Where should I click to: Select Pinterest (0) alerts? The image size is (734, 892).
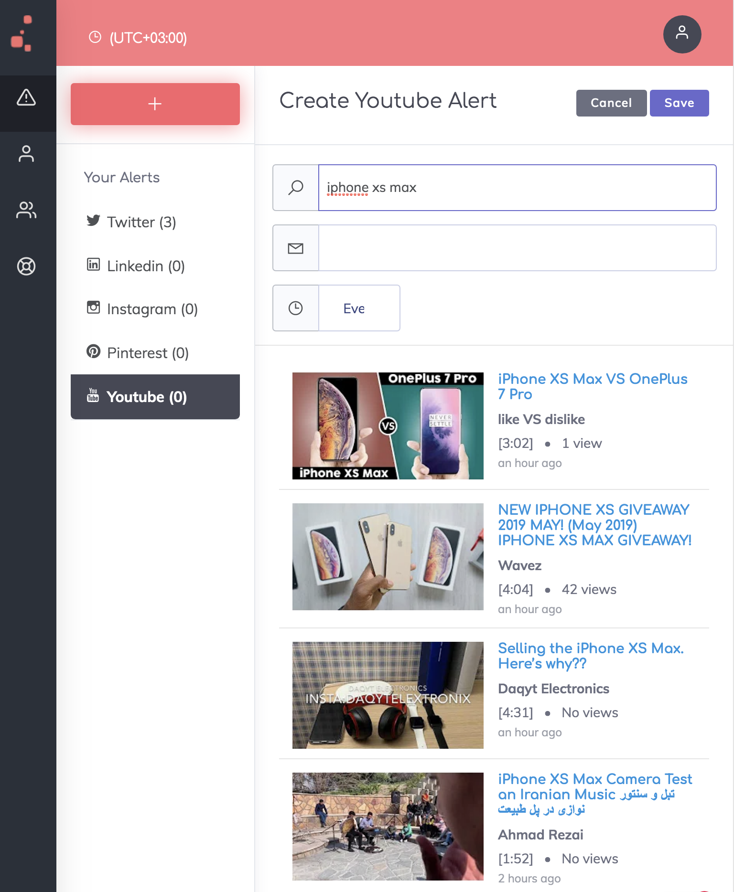click(155, 353)
